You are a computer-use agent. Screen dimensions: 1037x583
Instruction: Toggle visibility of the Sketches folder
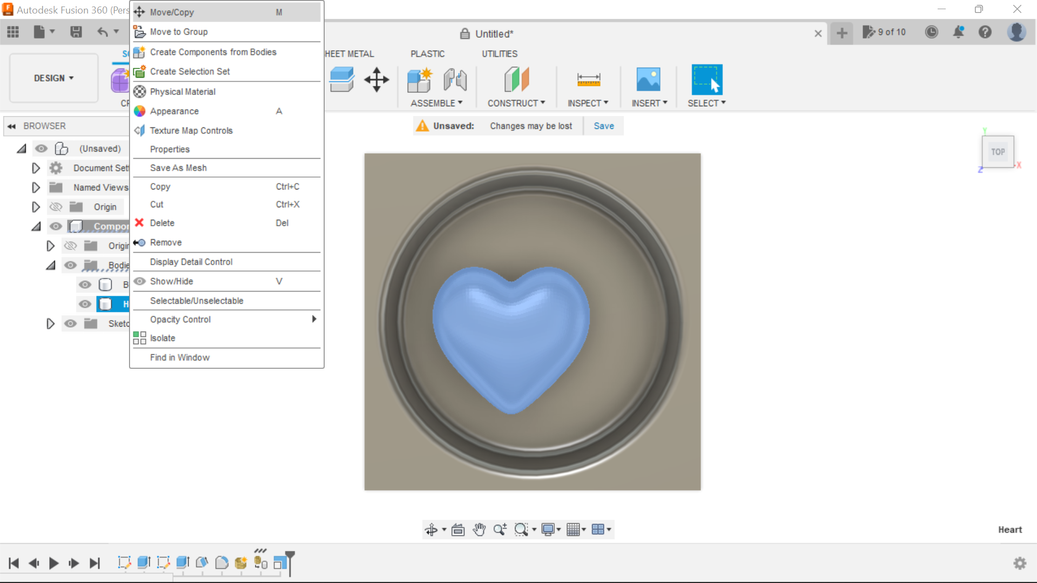[x=71, y=324]
